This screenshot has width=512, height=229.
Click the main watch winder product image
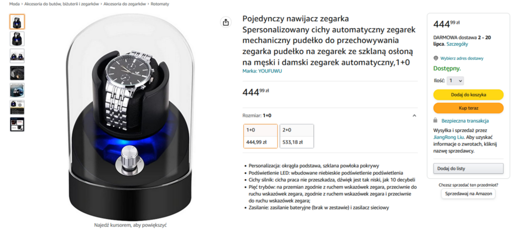(x=130, y=118)
